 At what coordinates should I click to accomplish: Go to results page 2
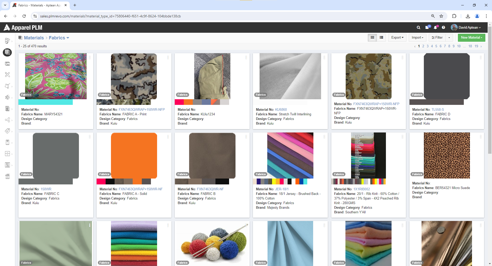pyautogui.click(x=423, y=46)
